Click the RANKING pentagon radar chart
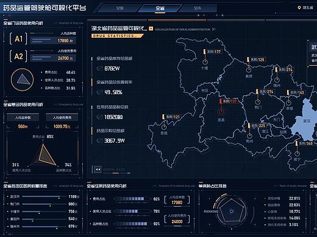Viewport: 317px width, 237px height. [x=232, y=211]
